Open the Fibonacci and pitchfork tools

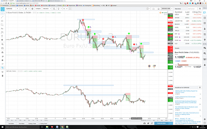pyautogui.click(x=2, y=21)
